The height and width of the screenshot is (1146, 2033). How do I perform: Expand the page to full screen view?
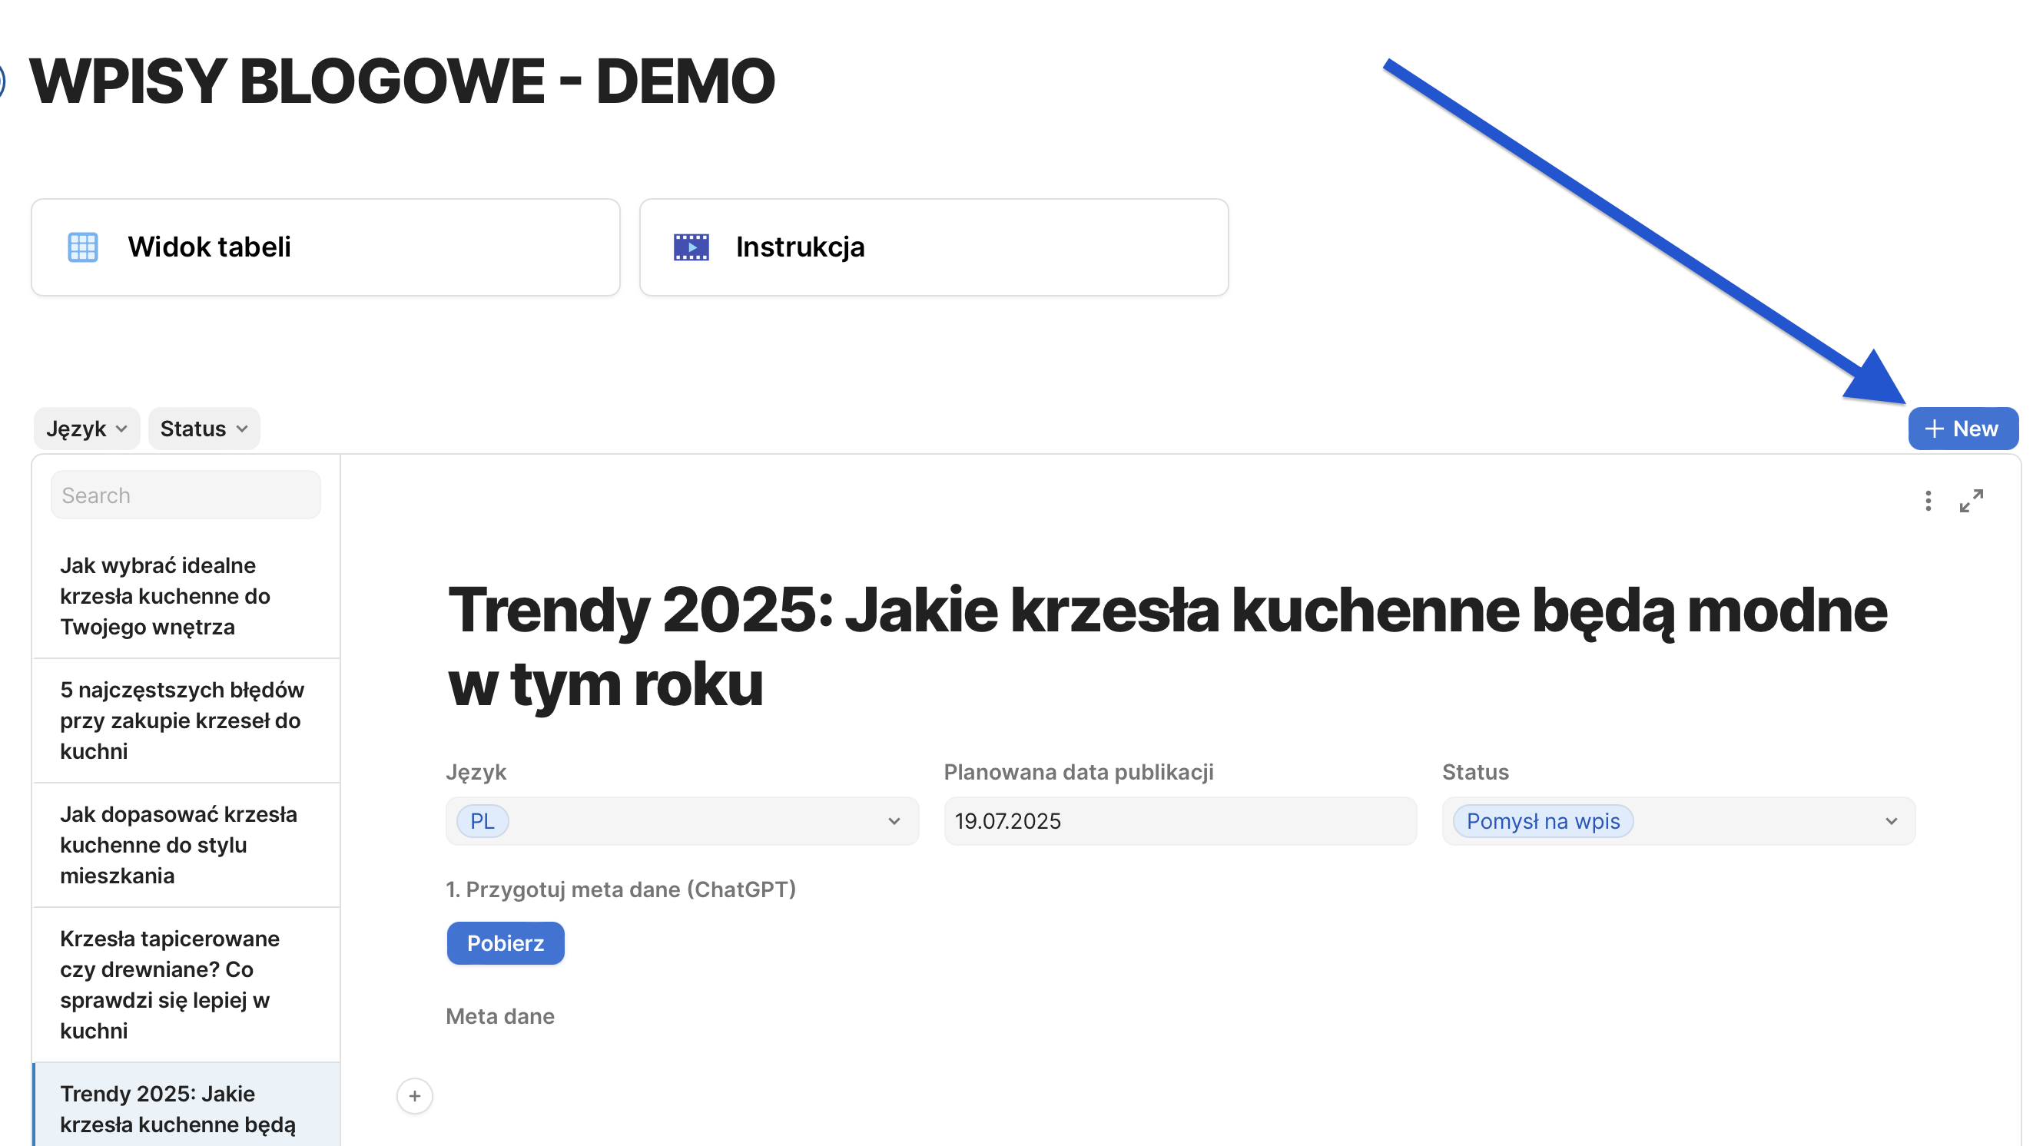1971,501
